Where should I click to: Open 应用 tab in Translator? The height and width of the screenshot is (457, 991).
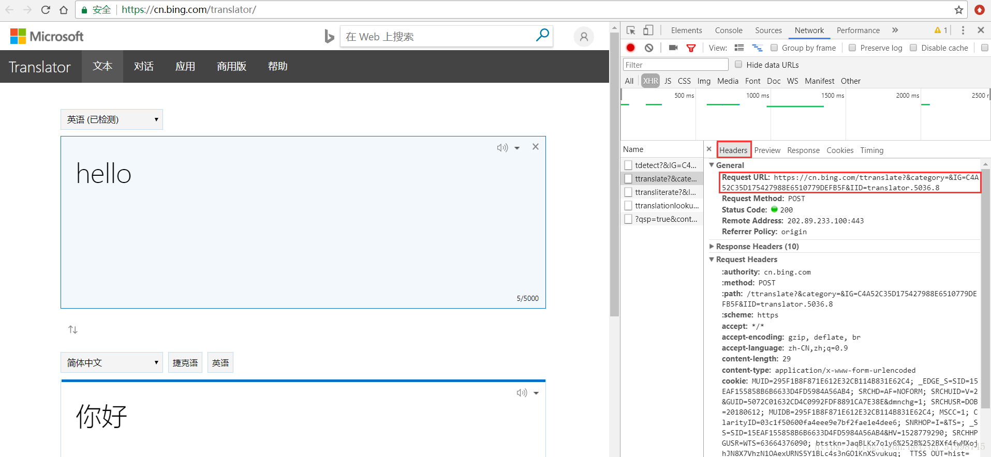[185, 66]
